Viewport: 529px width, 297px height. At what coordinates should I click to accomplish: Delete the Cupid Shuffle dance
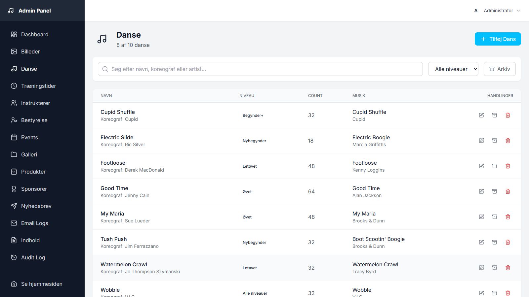click(x=508, y=115)
